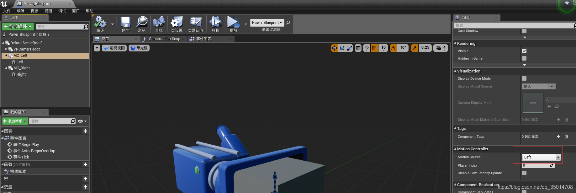Open the play options arrow next to Play
The image size is (576, 193).
pos(246,24)
